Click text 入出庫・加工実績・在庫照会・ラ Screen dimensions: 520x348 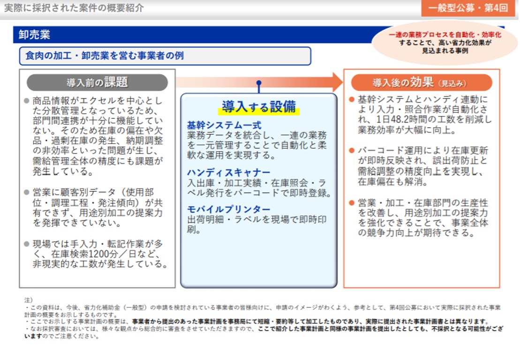click(x=257, y=182)
